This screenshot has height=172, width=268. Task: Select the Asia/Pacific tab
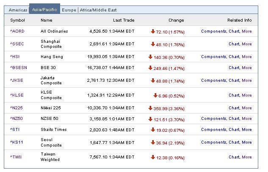(x=44, y=10)
